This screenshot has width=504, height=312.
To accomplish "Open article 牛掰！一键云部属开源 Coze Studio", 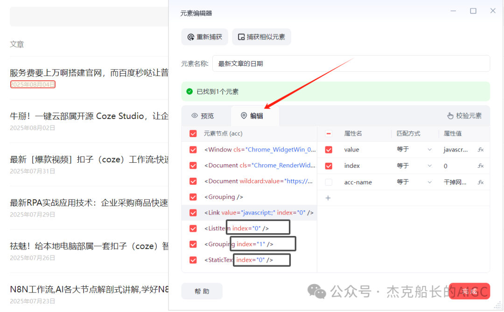I will [x=89, y=116].
